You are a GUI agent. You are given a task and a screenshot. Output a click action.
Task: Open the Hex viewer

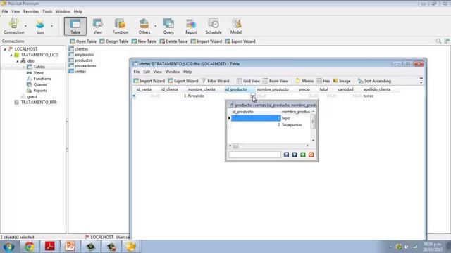tap(323, 81)
